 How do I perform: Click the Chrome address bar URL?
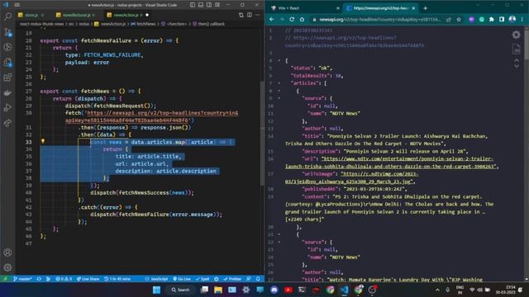click(379, 20)
